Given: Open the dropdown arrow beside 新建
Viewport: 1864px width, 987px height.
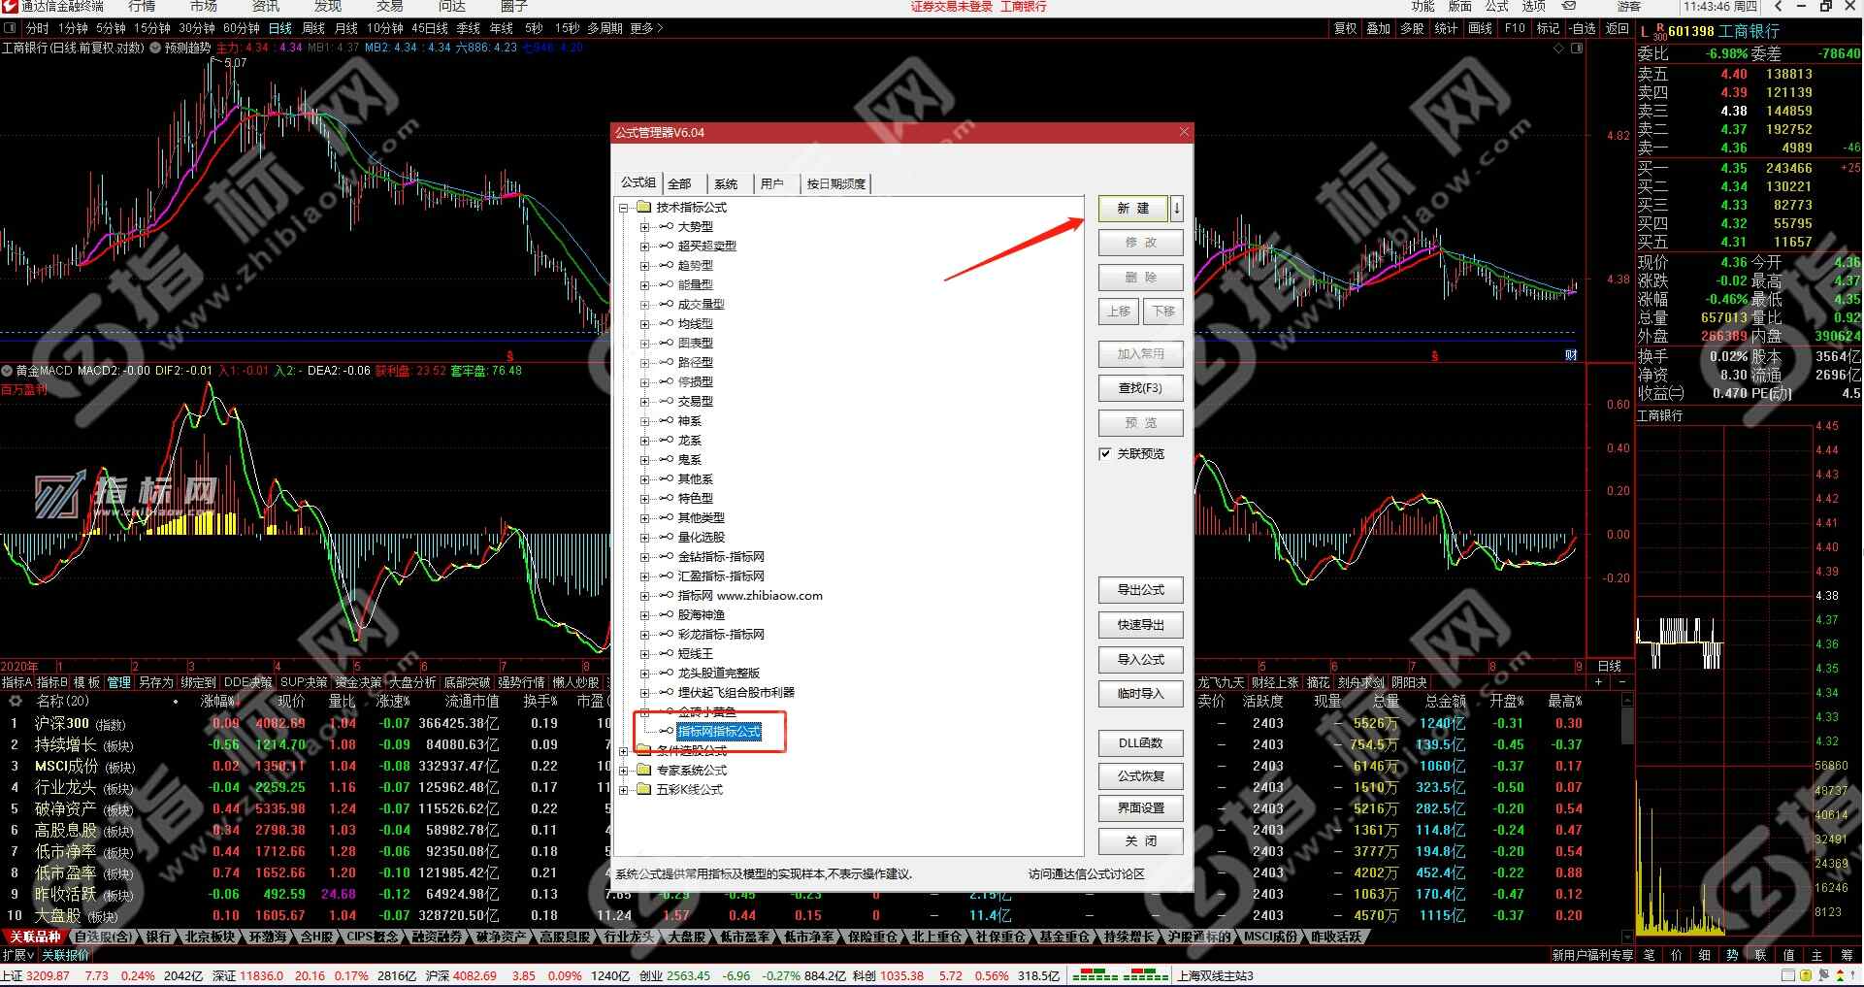Looking at the screenshot, I should coord(1176,208).
